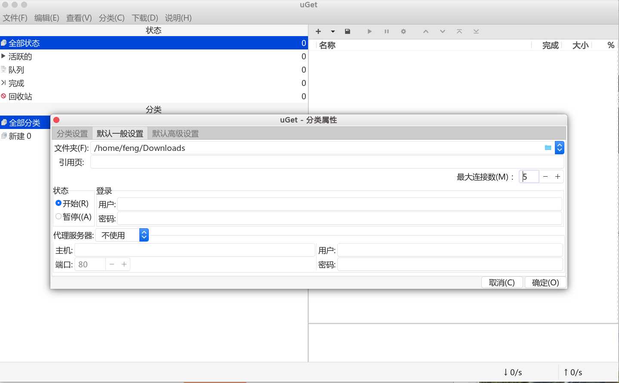This screenshot has height=383, width=619.
Task: Click the folder browse icon in path field
Action: [x=548, y=147]
